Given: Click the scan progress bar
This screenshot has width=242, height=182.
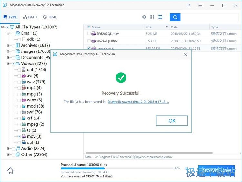Looking at the screenshot, I should click(117, 168).
